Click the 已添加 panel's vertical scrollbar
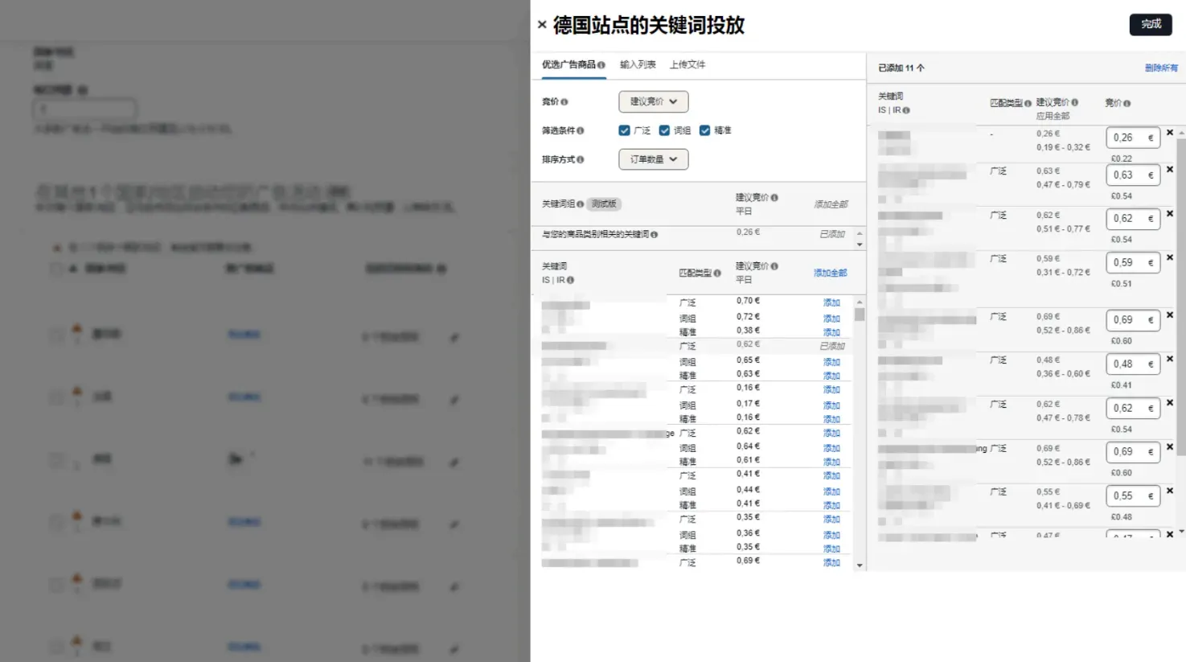This screenshot has height=662, width=1186. (x=1181, y=298)
